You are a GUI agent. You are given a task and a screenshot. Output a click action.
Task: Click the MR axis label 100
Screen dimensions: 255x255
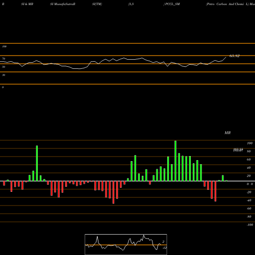coord(249,143)
